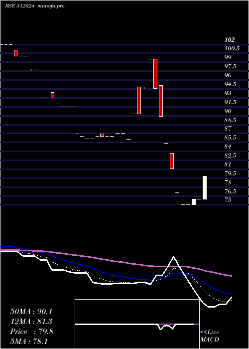
Task: Click the red candle rising from 90 to 94.5
Action: (139, 100)
